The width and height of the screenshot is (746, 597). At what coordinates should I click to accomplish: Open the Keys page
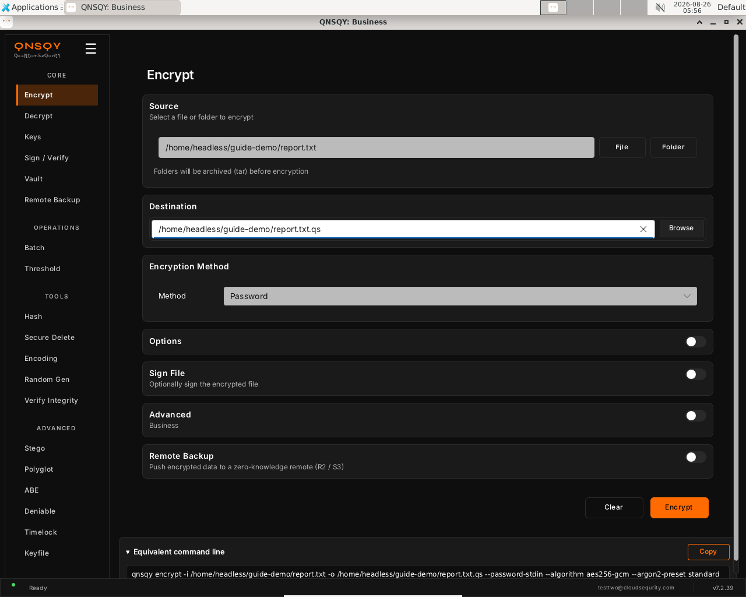(x=57, y=137)
